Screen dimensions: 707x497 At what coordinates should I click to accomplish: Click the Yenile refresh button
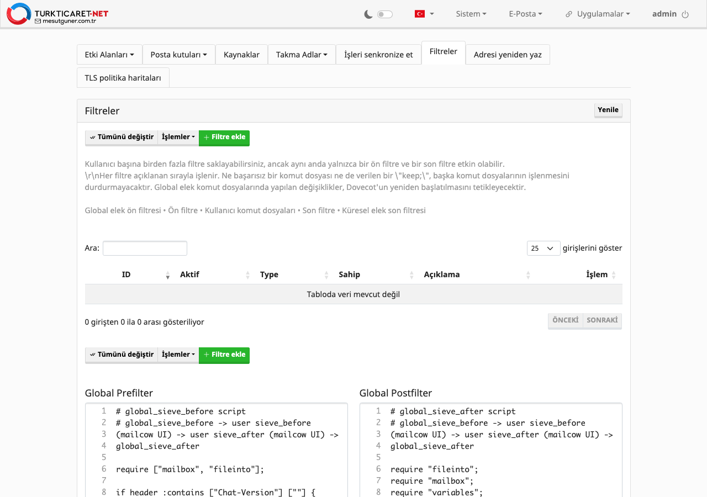coord(608,110)
